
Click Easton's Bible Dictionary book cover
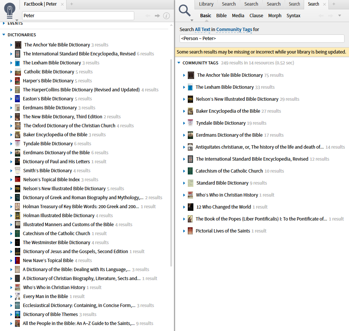pos(17,99)
